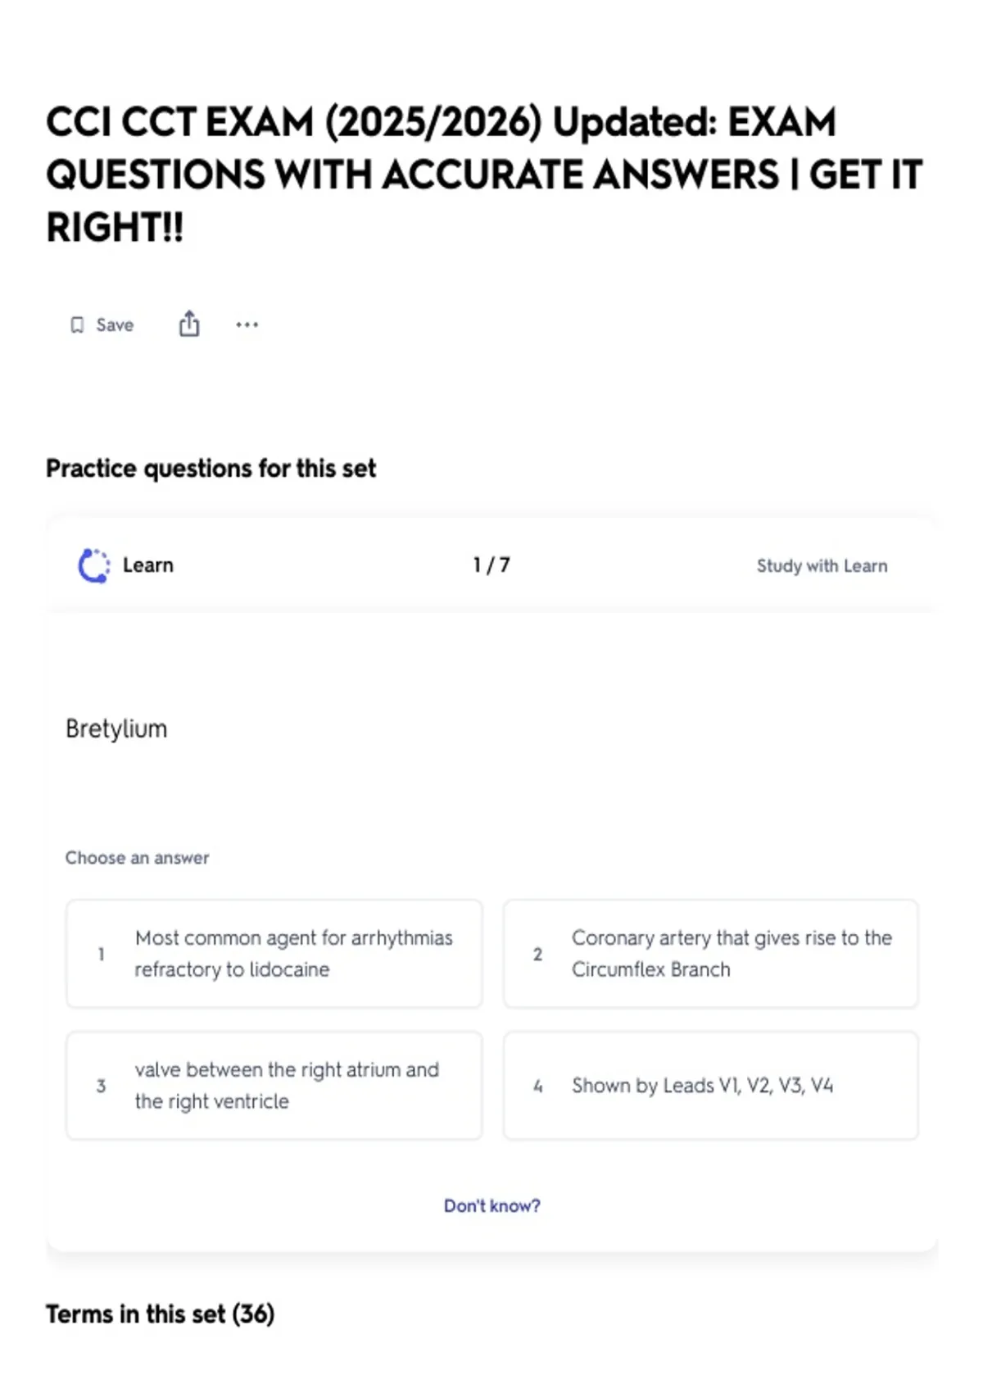
Task: Select answer 1 about lidocaine-refractory arrhythmias
Action: tap(274, 954)
